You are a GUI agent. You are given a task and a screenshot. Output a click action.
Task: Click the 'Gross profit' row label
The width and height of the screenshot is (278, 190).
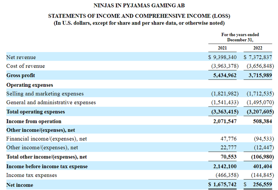tap(21, 75)
